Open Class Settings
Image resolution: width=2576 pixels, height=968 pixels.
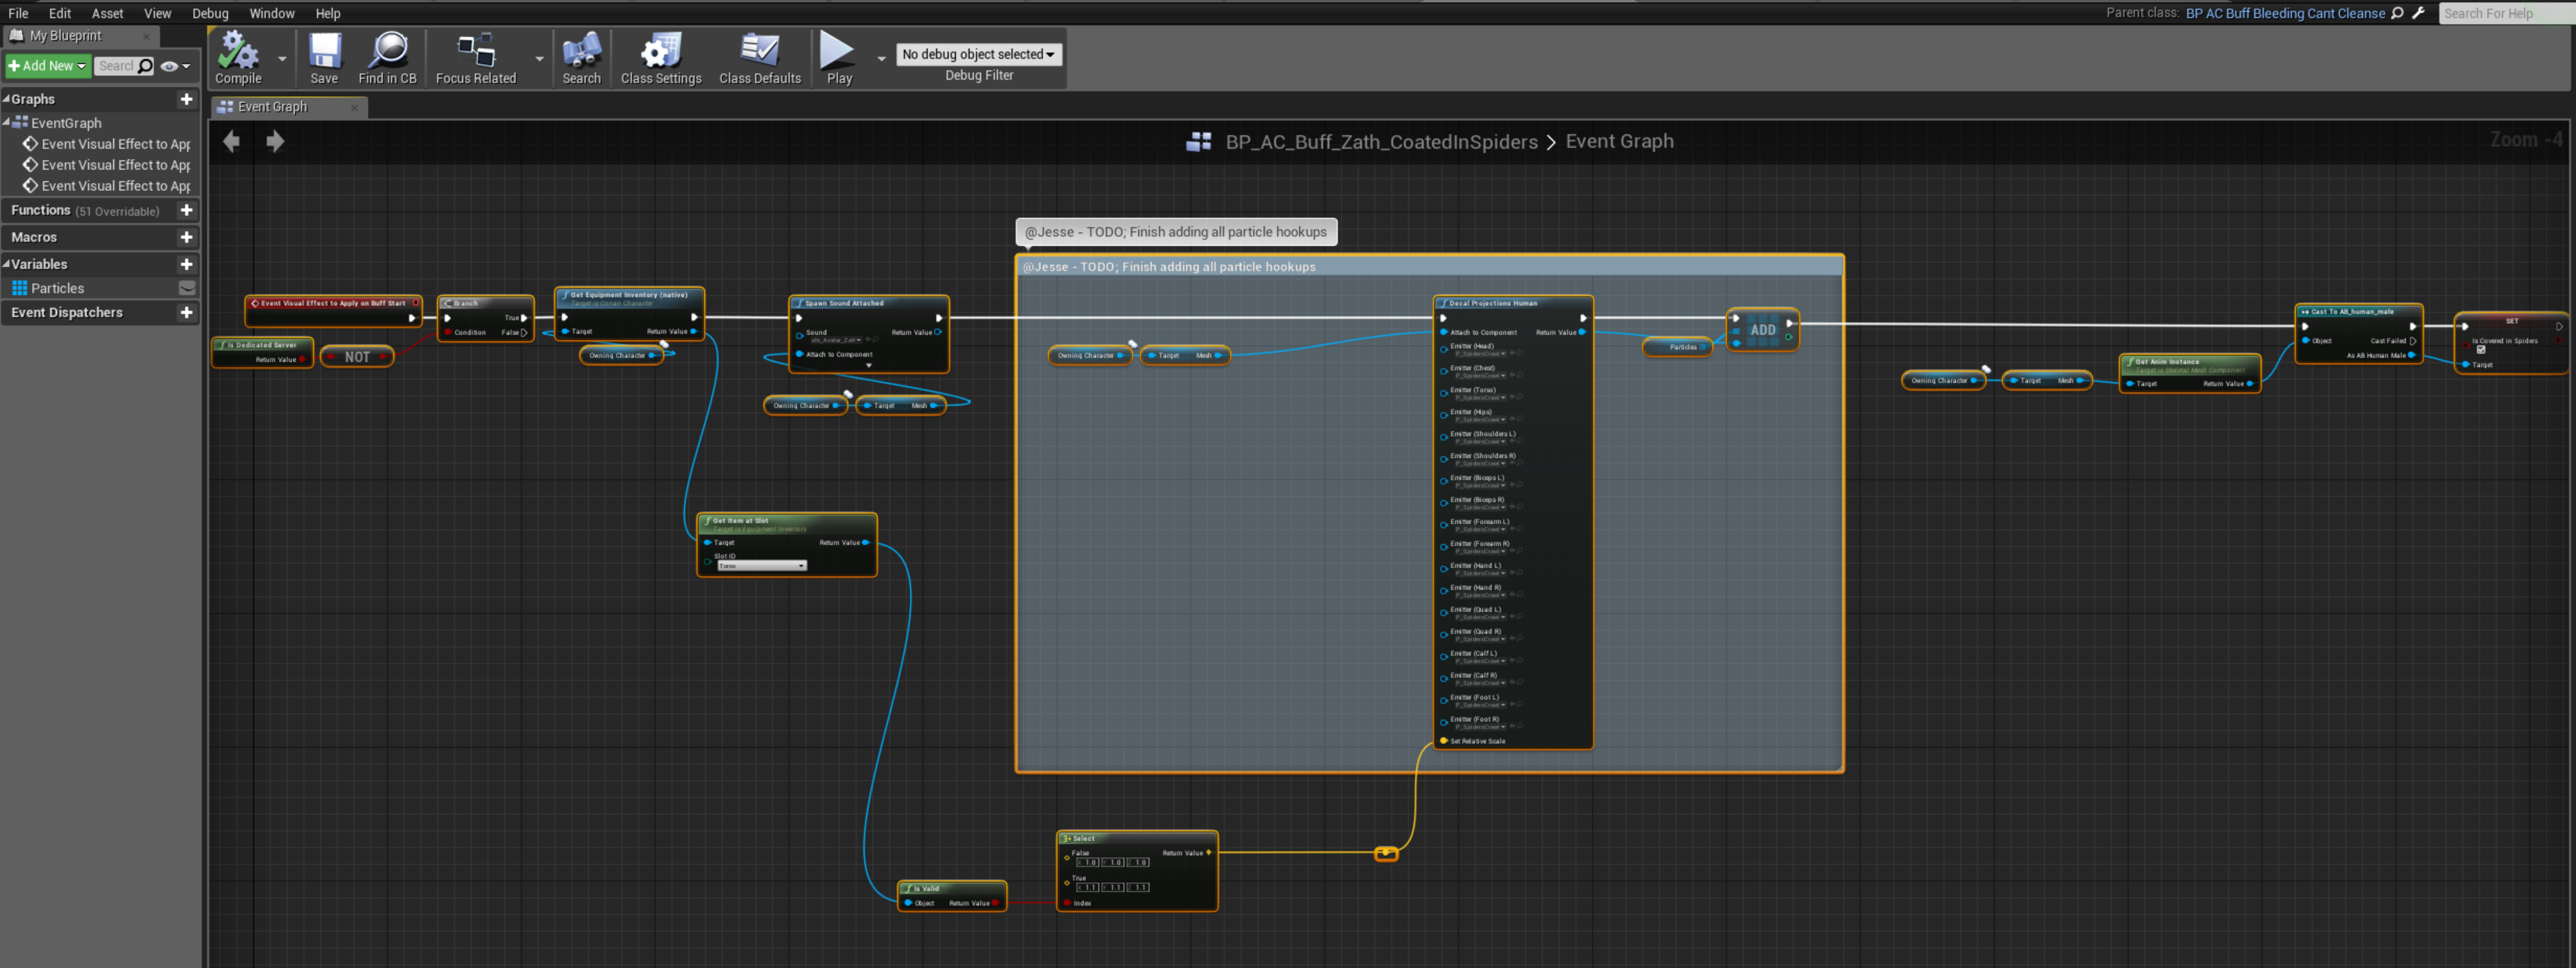[660, 51]
